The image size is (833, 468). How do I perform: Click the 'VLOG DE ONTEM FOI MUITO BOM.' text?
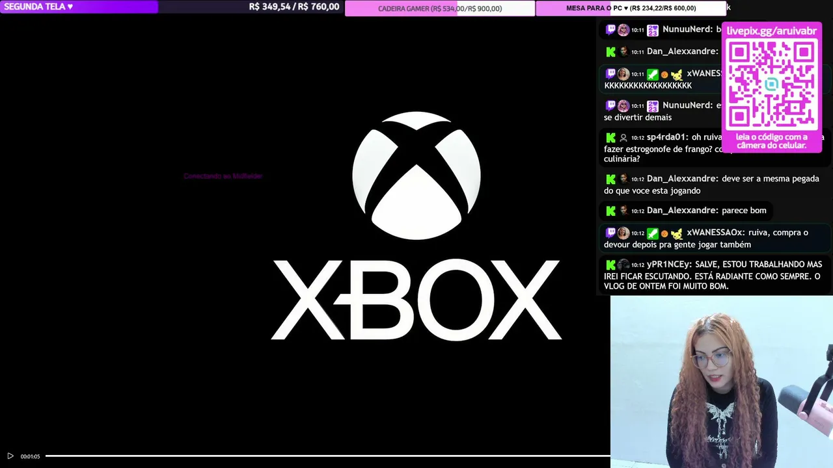666,287
